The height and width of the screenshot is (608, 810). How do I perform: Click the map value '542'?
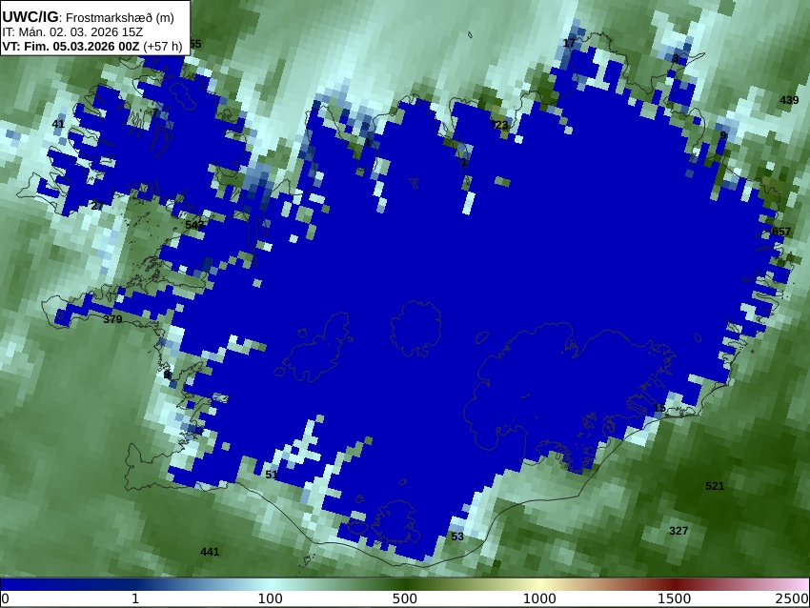[194, 225]
